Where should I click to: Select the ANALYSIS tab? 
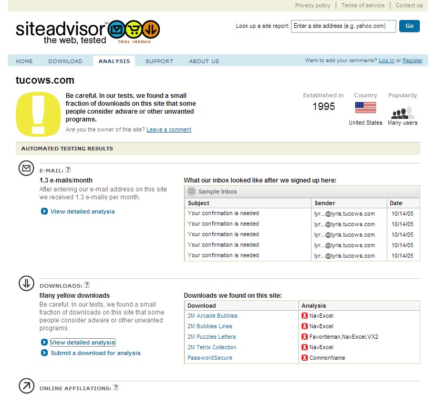pyautogui.click(x=114, y=62)
